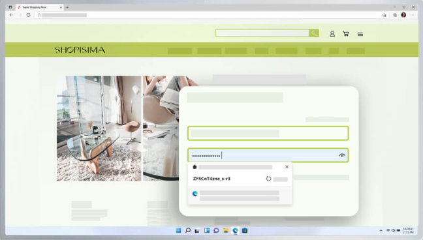The image size is (423, 240).
Task: Click the Edge logo in password popup
Action: coord(195,193)
